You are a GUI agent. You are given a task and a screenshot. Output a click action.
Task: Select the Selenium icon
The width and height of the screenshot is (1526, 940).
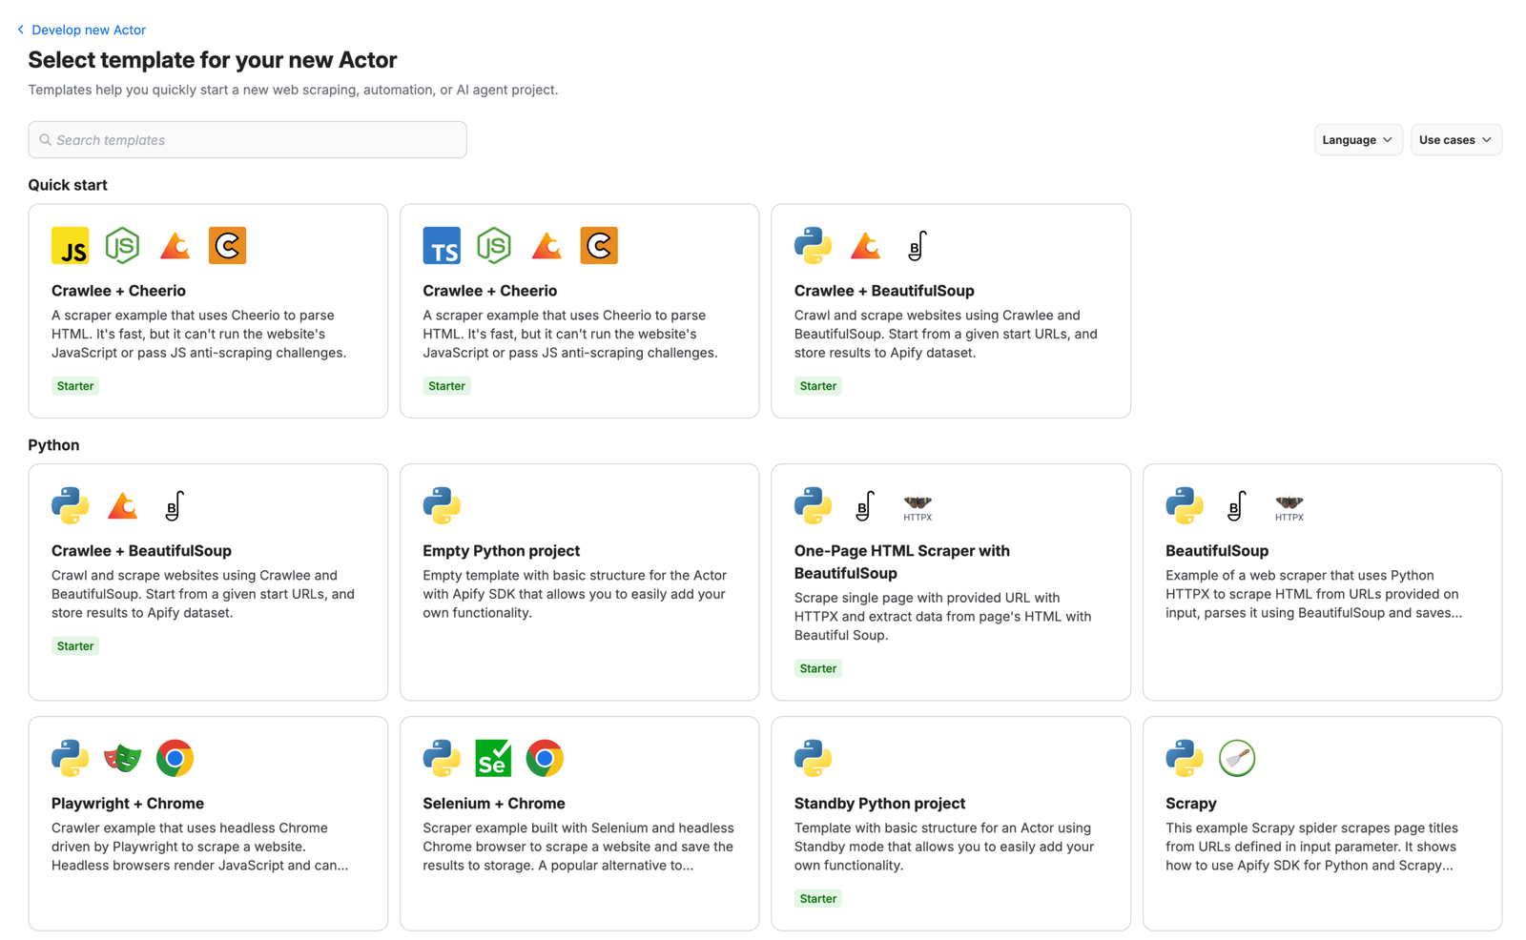tap(493, 758)
